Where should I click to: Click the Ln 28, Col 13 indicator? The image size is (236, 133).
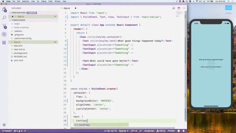tap(110, 131)
